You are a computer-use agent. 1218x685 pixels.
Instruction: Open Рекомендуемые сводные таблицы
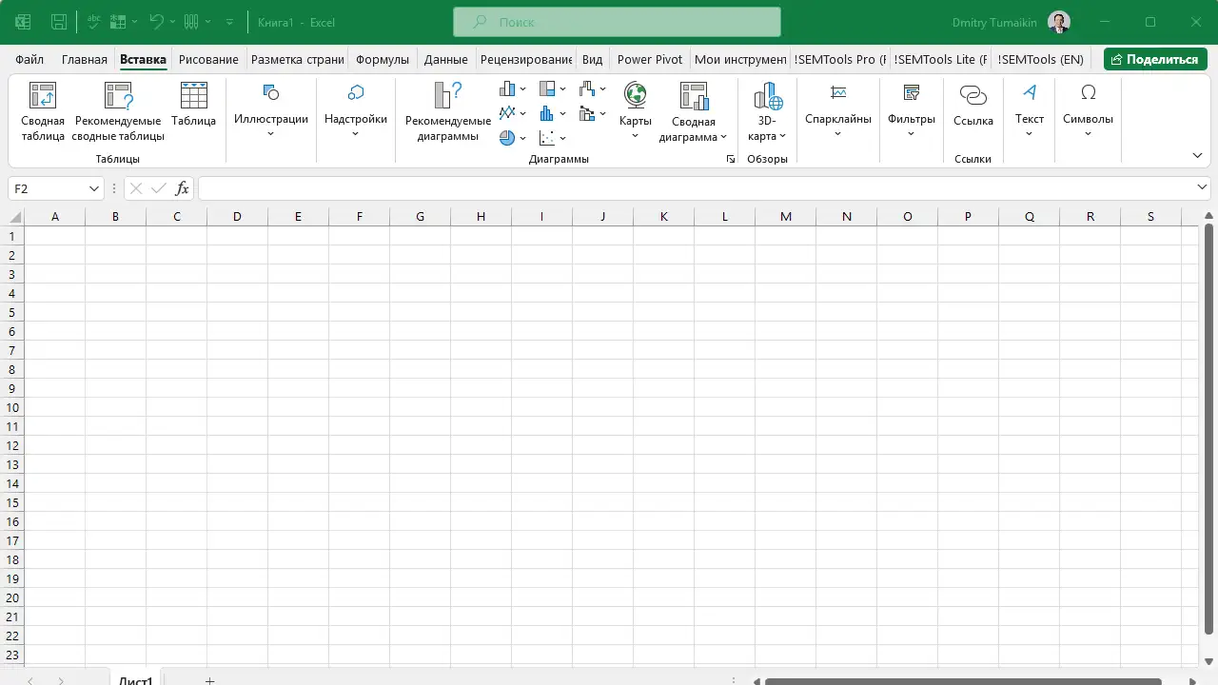coord(119,112)
